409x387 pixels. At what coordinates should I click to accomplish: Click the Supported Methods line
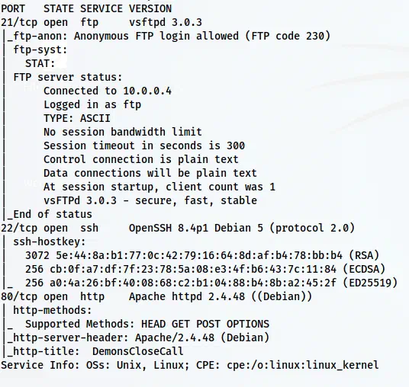(x=147, y=324)
